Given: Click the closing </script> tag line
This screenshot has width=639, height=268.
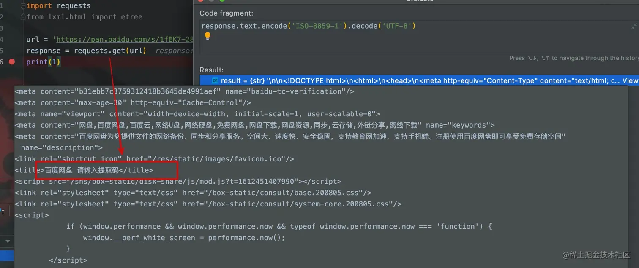Looking at the screenshot, I should coord(68,260).
